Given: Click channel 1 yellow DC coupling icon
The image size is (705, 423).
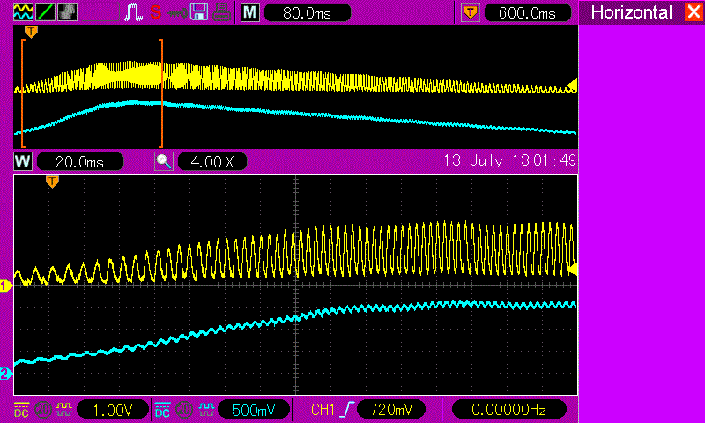Looking at the screenshot, I should [x=21, y=410].
